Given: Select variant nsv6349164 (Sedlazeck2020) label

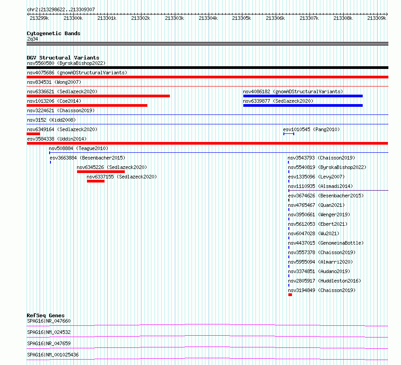Looking at the screenshot, I should [62, 129].
